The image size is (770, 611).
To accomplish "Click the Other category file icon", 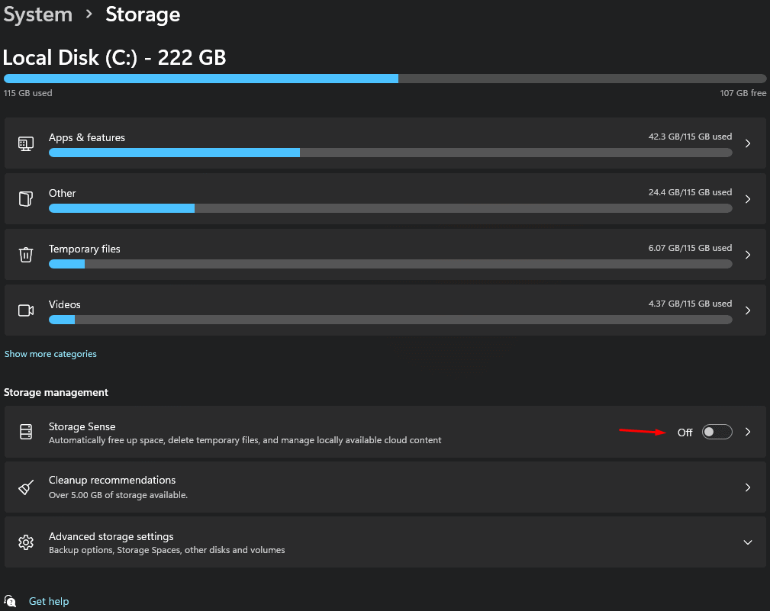I will click(26, 199).
